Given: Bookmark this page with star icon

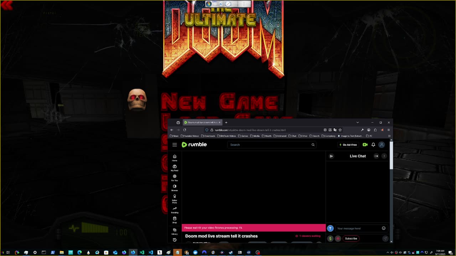Looking at the screenshot, I should click(x=340, y=130).
